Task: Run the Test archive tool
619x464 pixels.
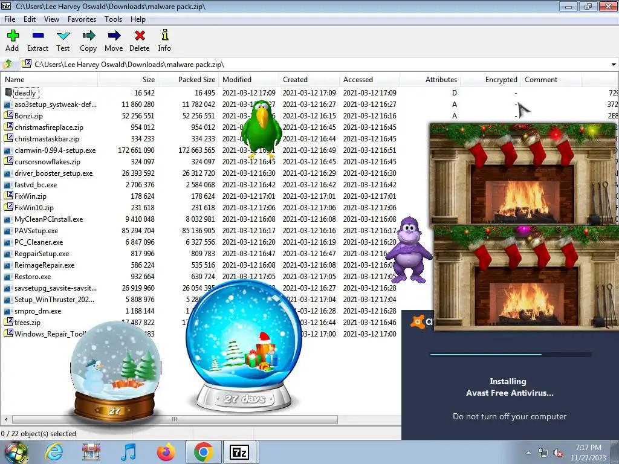Action: (x=63, y=36)
